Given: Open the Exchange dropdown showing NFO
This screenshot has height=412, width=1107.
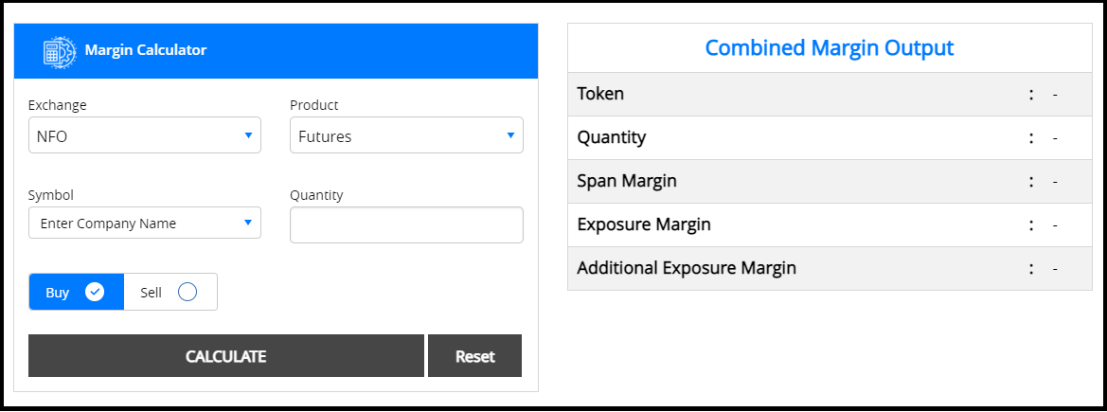Looking at the screenshot, I should pos(145,135).
